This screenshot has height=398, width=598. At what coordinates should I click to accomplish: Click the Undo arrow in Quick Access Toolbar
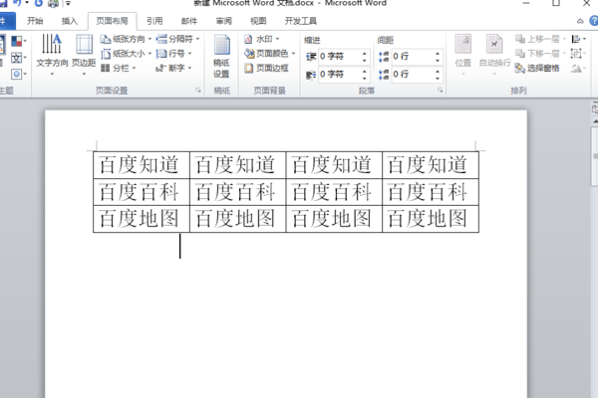coord(17,3)
